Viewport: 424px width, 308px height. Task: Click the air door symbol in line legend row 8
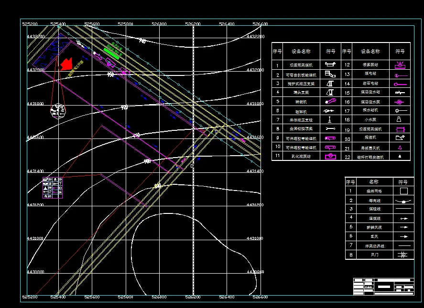point(402,255)
